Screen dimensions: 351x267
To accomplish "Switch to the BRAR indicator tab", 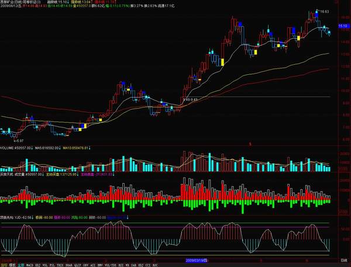I will [69, 265].
